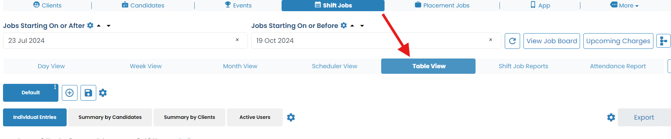
Task: Click the View Job Board button
Action: pos(552,41)
